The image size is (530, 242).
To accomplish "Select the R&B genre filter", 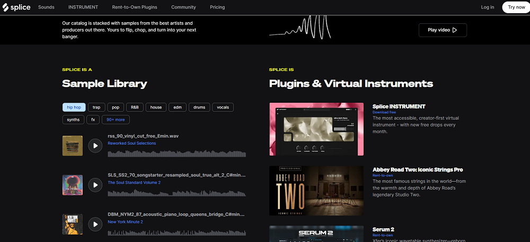I will tap(135, 107).
